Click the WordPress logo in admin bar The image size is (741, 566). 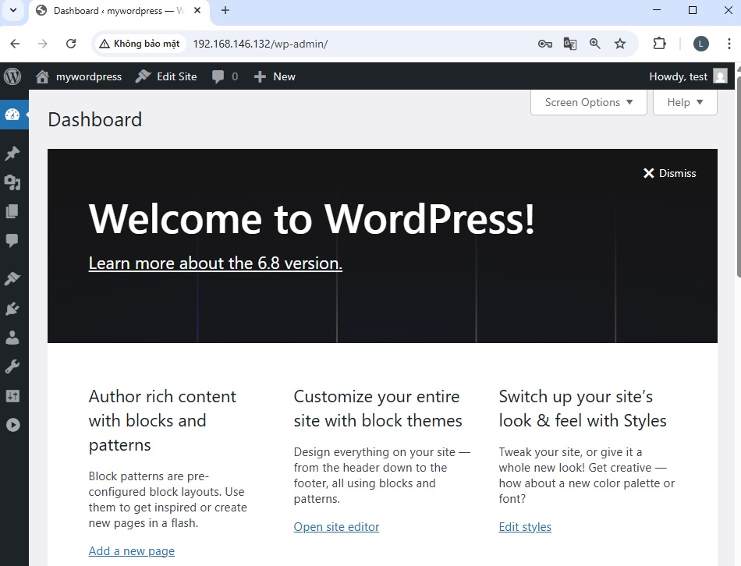click(x=12, y=76)
